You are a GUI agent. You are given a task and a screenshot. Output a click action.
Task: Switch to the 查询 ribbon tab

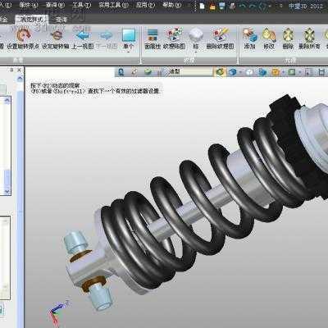point(61,20)
